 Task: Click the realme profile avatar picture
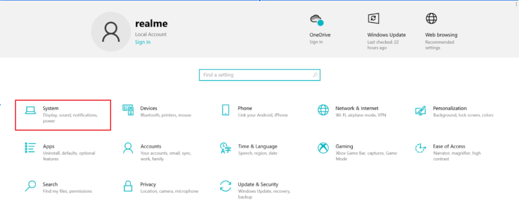110,31
